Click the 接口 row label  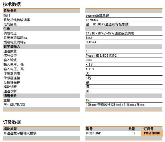[7, 15]
